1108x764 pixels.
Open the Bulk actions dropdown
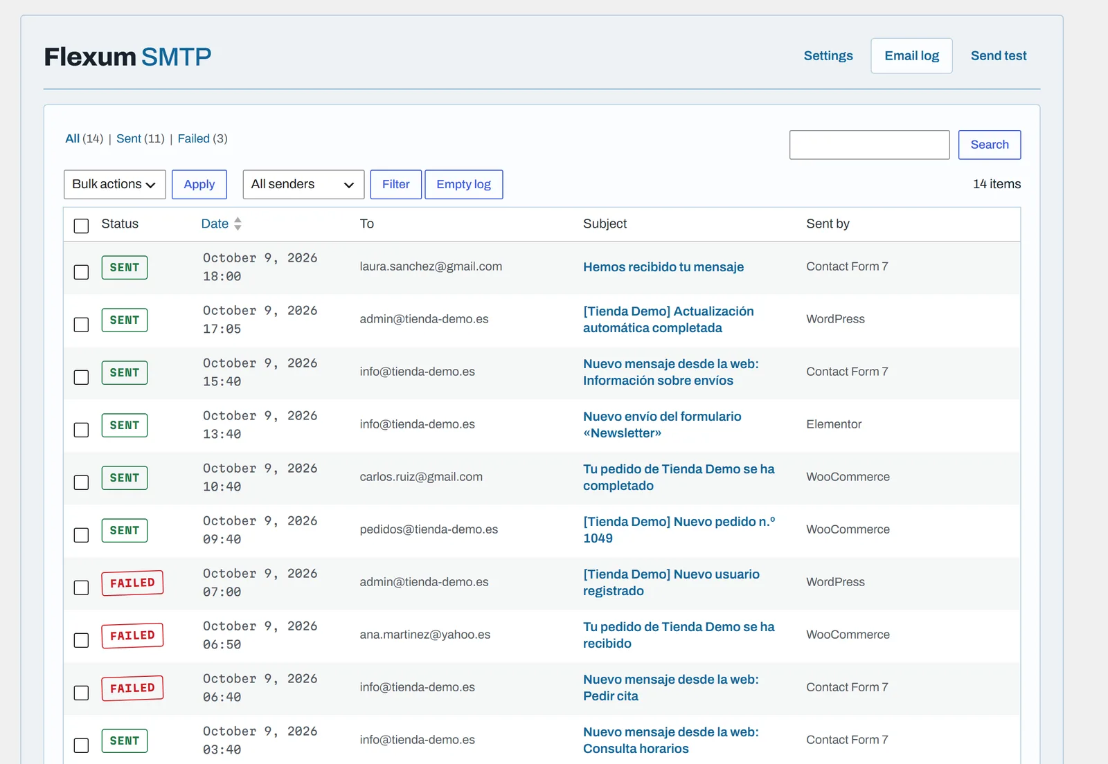114,184
